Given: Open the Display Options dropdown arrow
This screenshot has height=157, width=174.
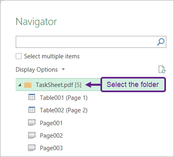Looking at the screenshot, I should [x=63, y=69].
